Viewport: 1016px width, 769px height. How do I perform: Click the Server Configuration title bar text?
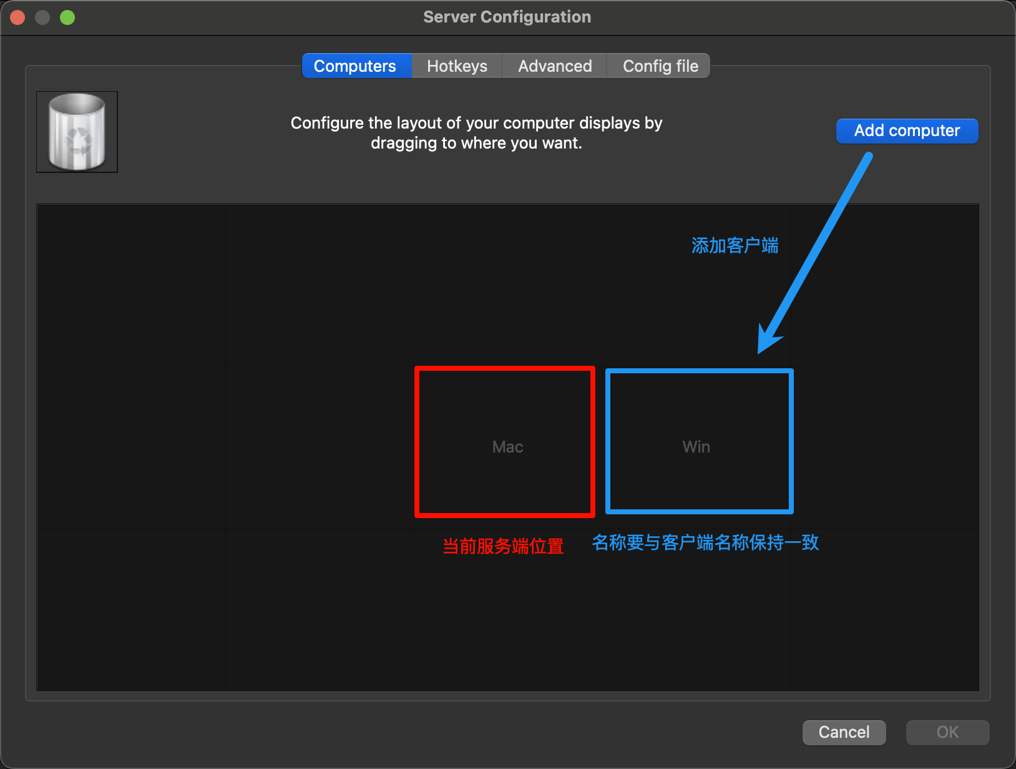click(507, 17)
